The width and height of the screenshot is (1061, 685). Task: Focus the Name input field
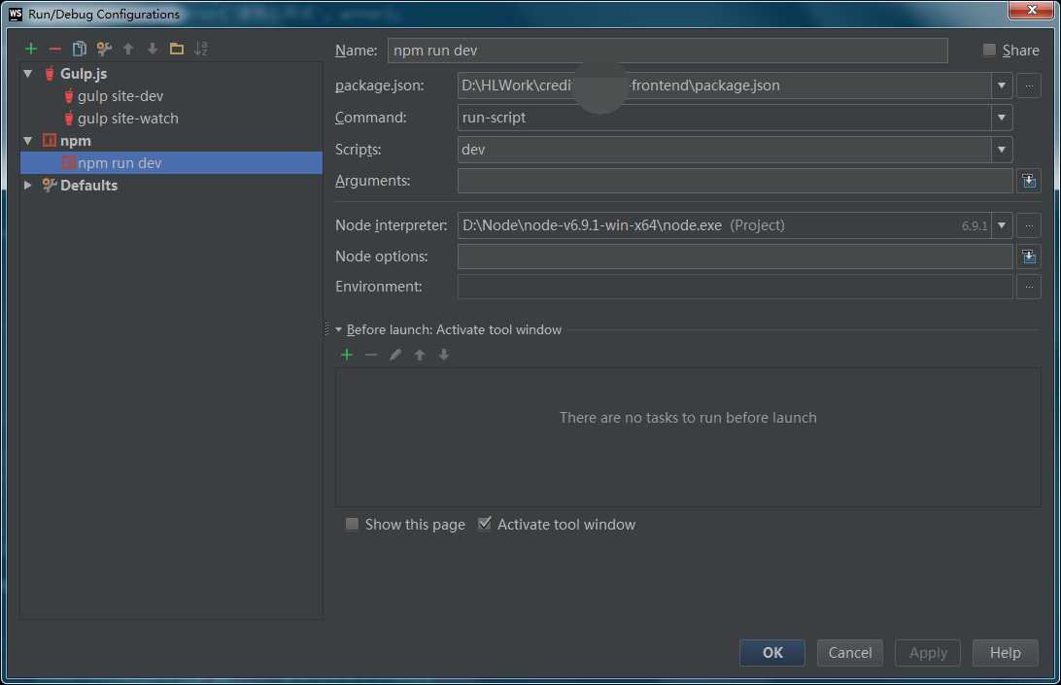click(667, 51)
